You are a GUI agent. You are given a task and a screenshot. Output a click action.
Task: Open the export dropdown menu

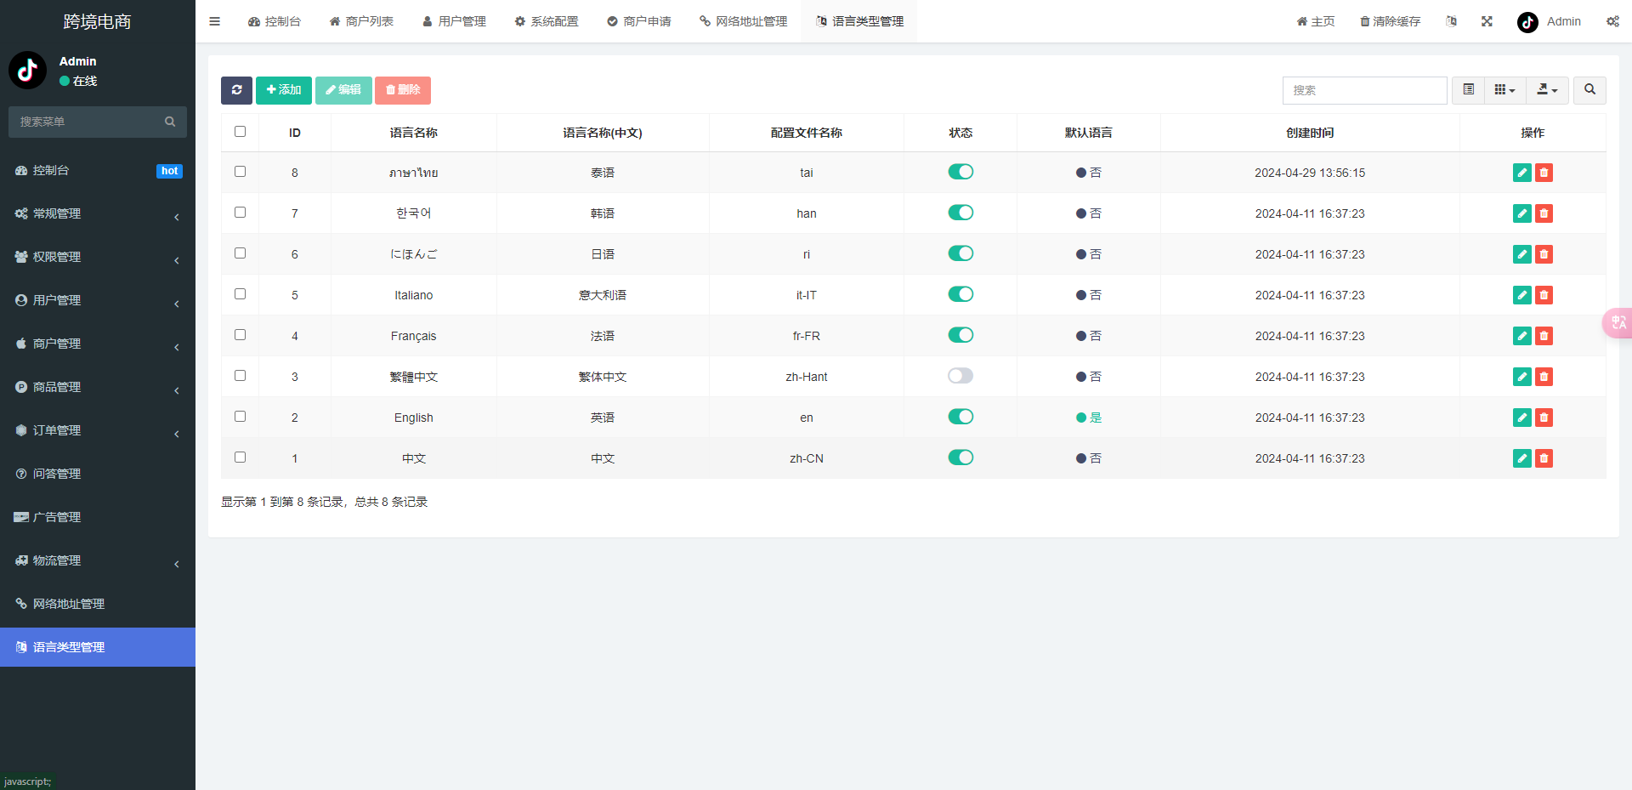click(x=1547, y=90)
